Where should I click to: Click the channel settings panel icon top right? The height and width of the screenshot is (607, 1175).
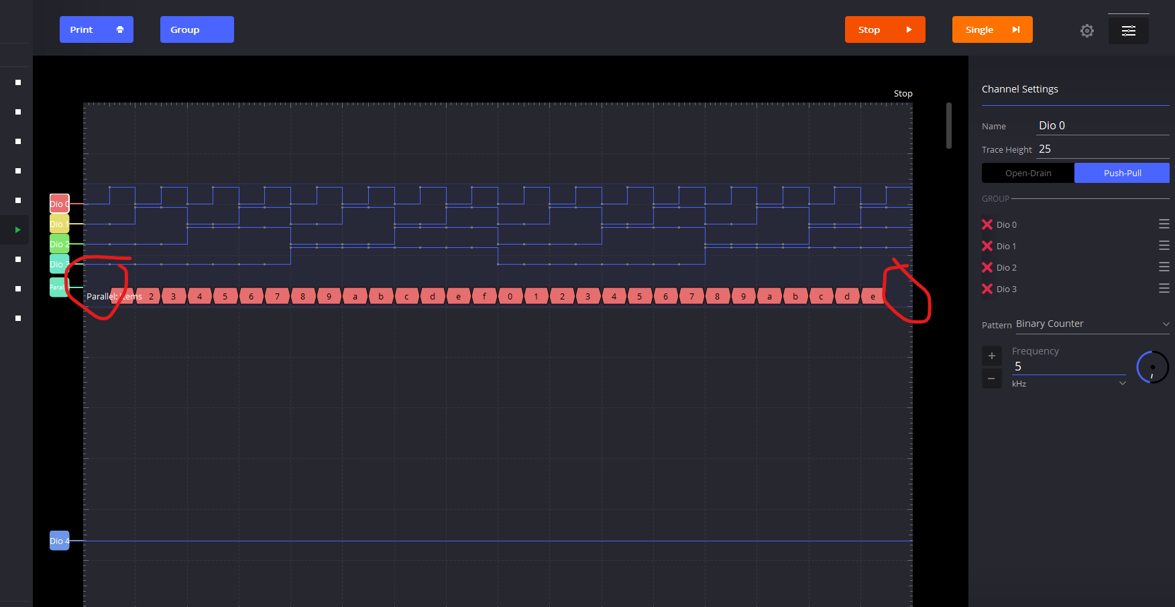click(1129, 29)
